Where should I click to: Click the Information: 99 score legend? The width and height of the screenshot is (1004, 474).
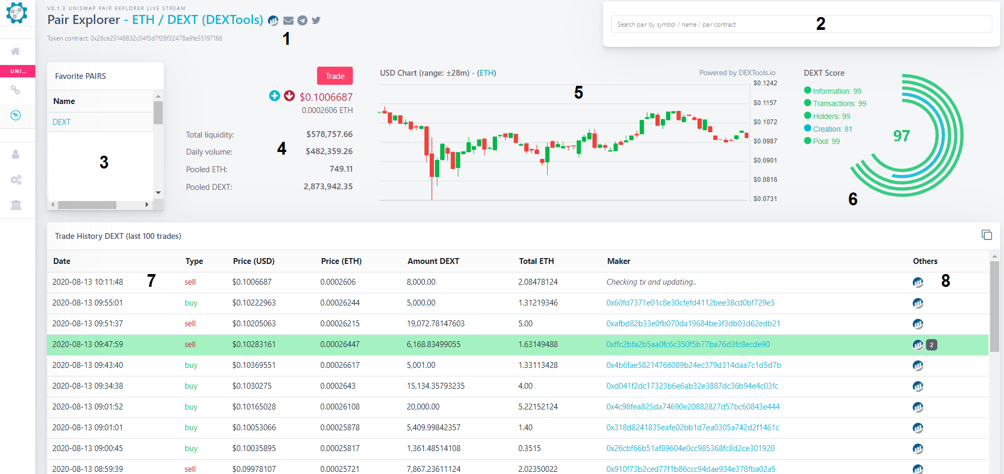click(833, 91)
